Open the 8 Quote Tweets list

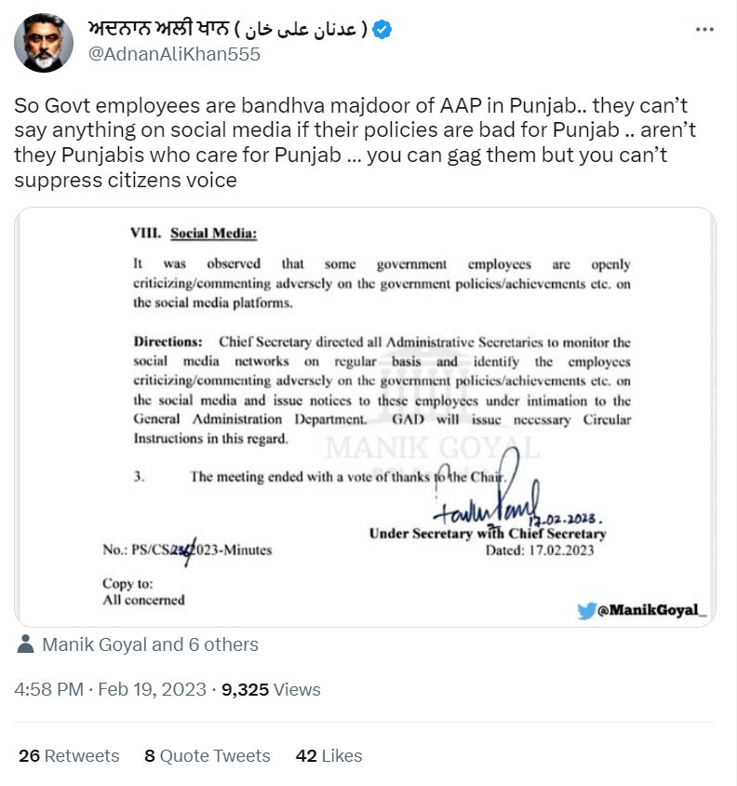[207, 755]
